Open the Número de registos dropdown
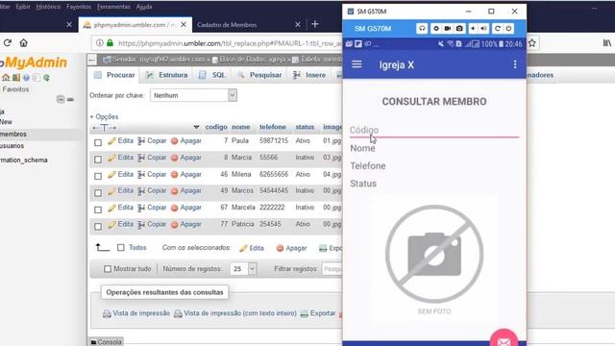This screenshot has height=346, width=615. click(x=243, y=269)
